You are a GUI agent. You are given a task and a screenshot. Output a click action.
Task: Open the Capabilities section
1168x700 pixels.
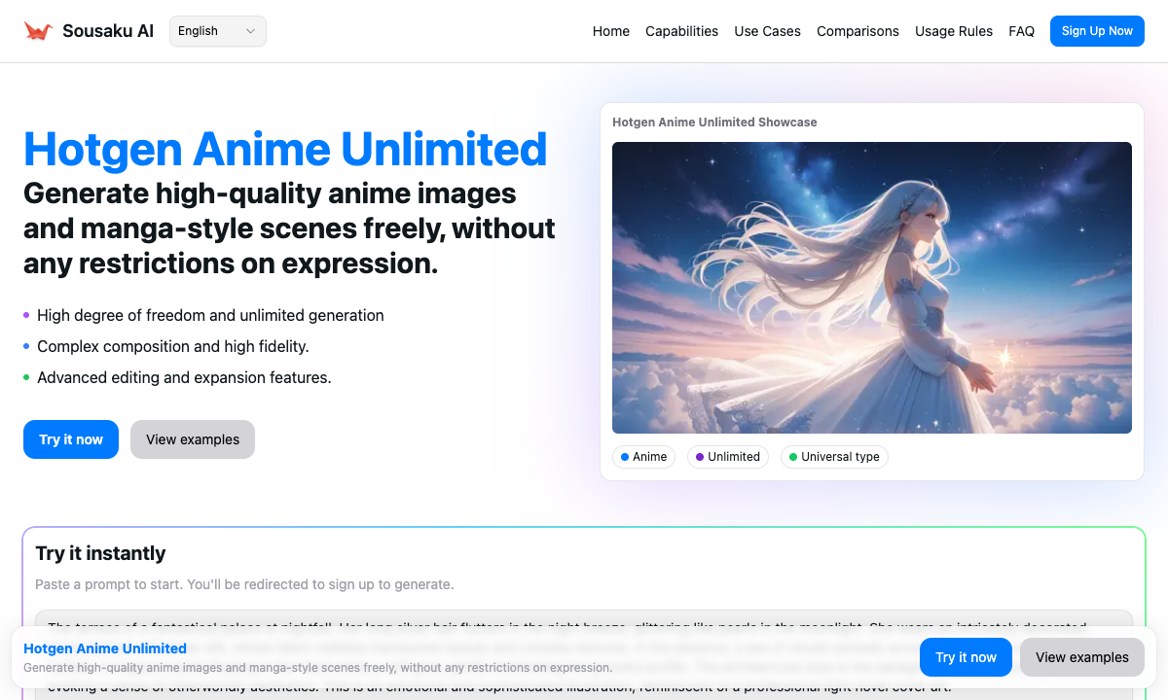click(681, 31)
